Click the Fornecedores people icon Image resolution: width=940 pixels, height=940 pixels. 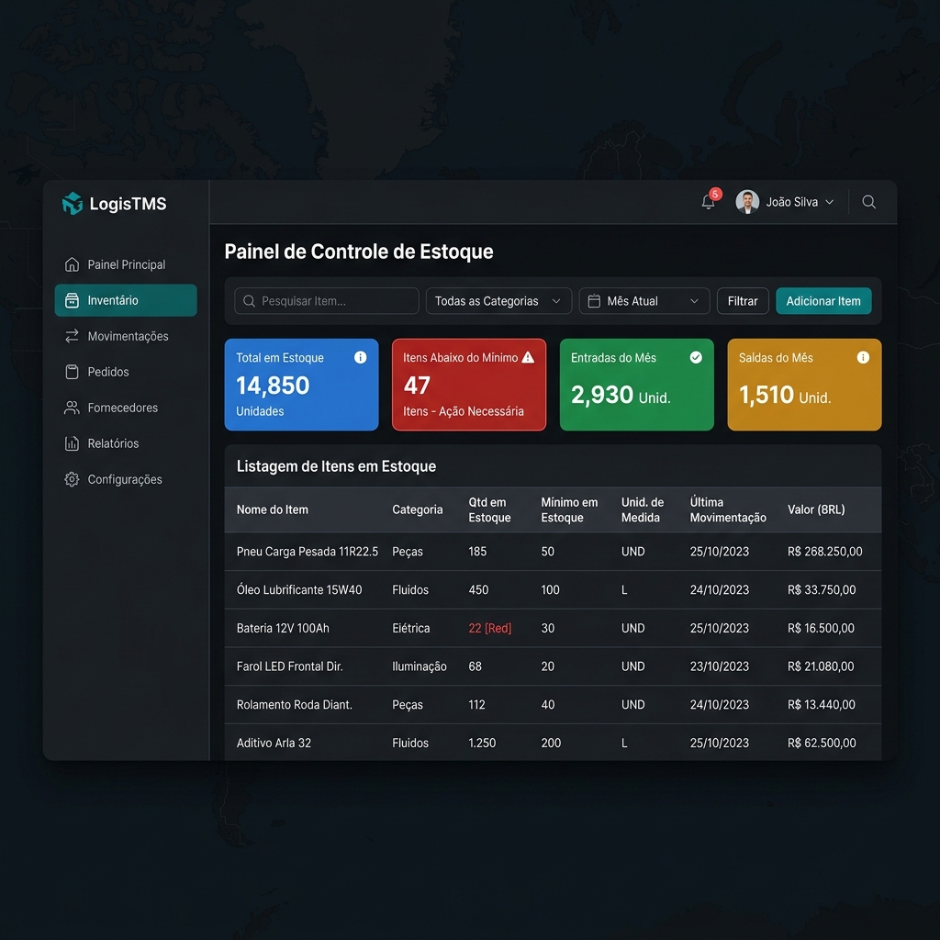72,408
